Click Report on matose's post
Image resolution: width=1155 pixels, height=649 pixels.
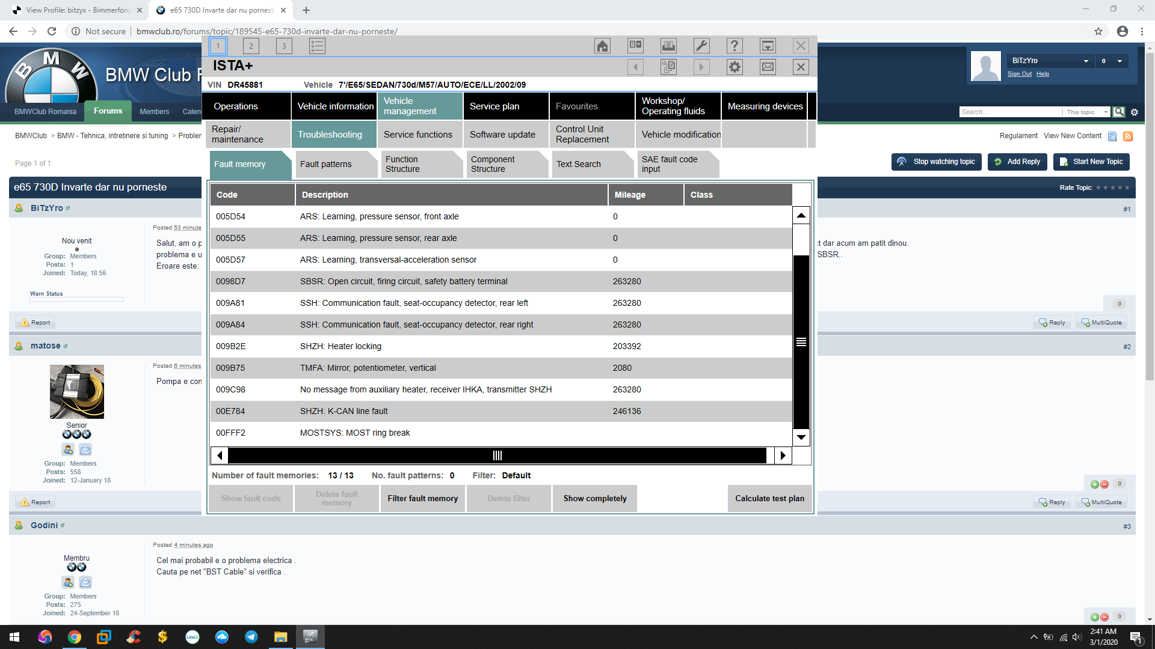tap(35, 502)
